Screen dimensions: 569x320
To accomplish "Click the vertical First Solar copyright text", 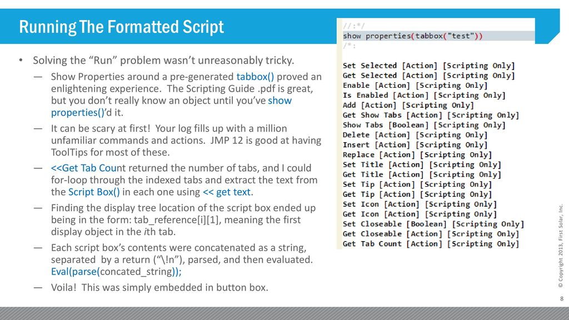I will (x=561, y=246).
